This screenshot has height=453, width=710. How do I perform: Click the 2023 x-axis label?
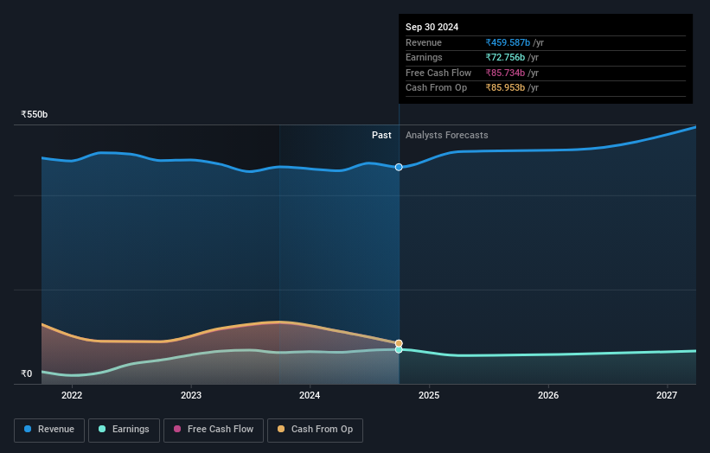190,395
